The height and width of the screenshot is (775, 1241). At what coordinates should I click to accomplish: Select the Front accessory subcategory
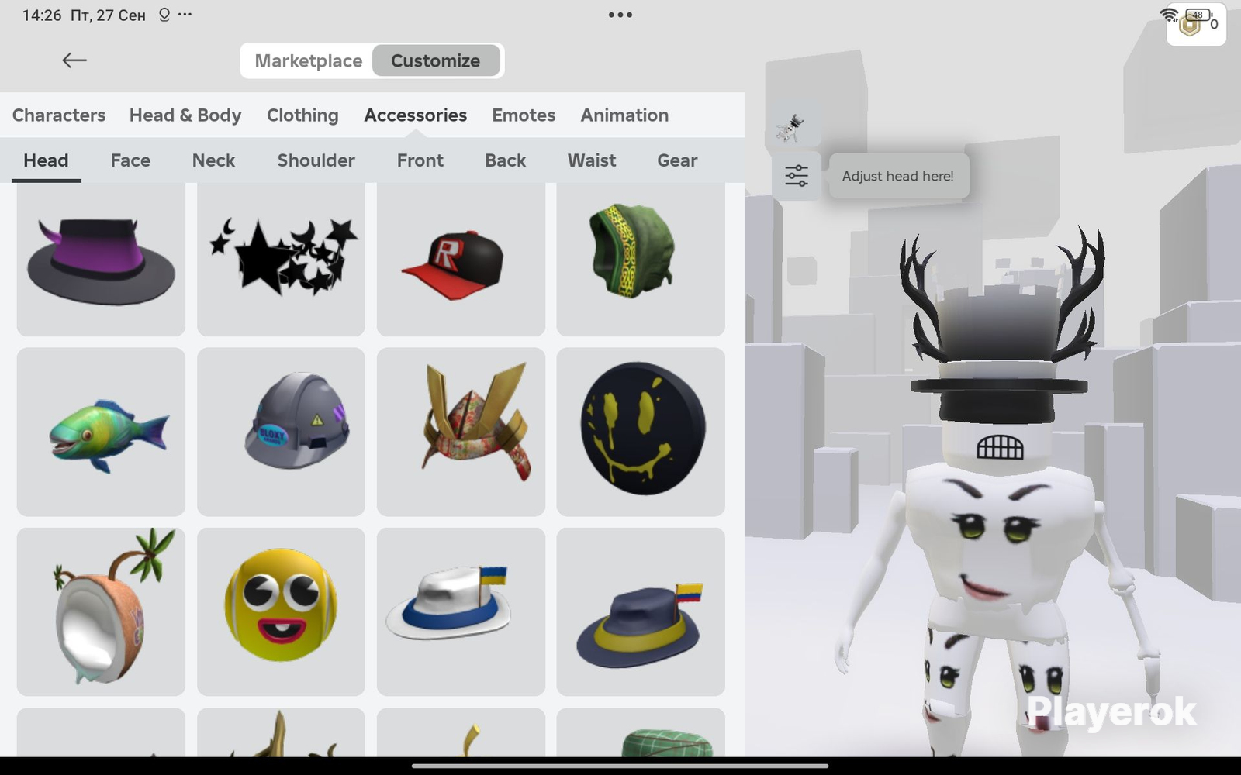pos(420,160)
